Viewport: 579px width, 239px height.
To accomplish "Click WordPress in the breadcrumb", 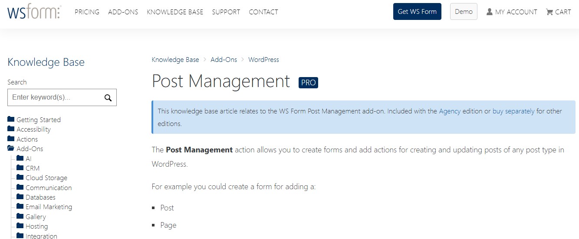I will [263, 59].
